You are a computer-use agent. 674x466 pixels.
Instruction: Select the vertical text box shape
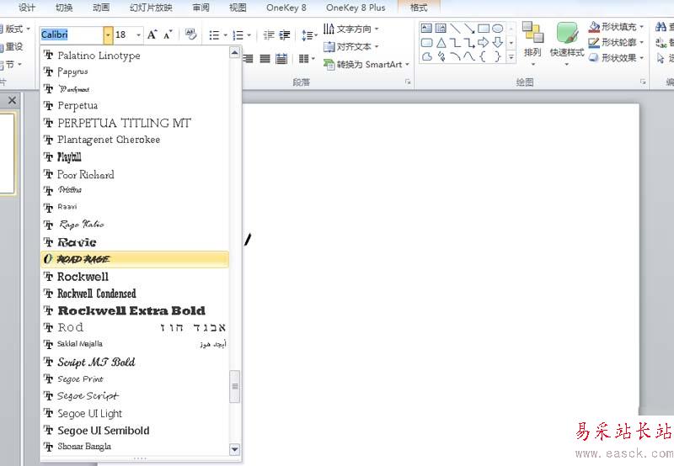[441, 29]
